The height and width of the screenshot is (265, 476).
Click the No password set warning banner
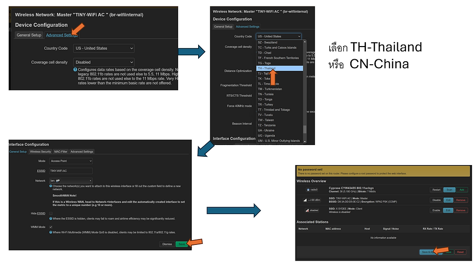pyautogui.click(x=384, y=171)
